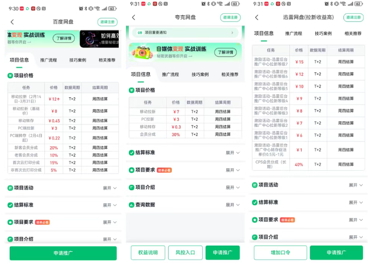Expand 结算标准 section on 迅雷网盘 screen
The image size is (372, 263).
pos(356,202)
